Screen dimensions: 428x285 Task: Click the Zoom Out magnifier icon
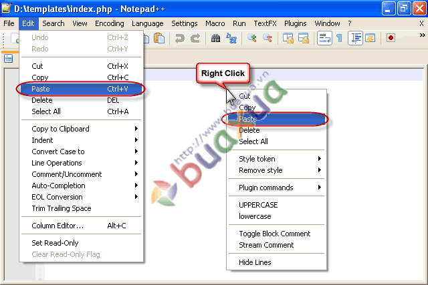point(267,38)
